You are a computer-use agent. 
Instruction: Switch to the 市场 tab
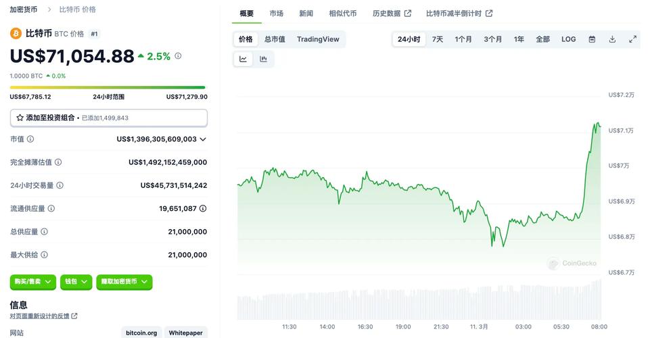(x=277, y=14)
